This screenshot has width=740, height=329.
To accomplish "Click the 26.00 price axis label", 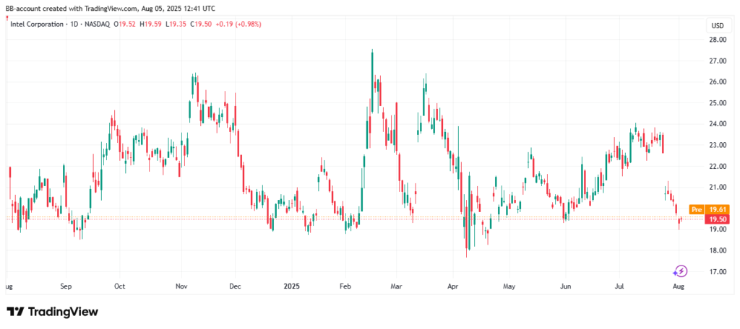I will pos(718,82).
